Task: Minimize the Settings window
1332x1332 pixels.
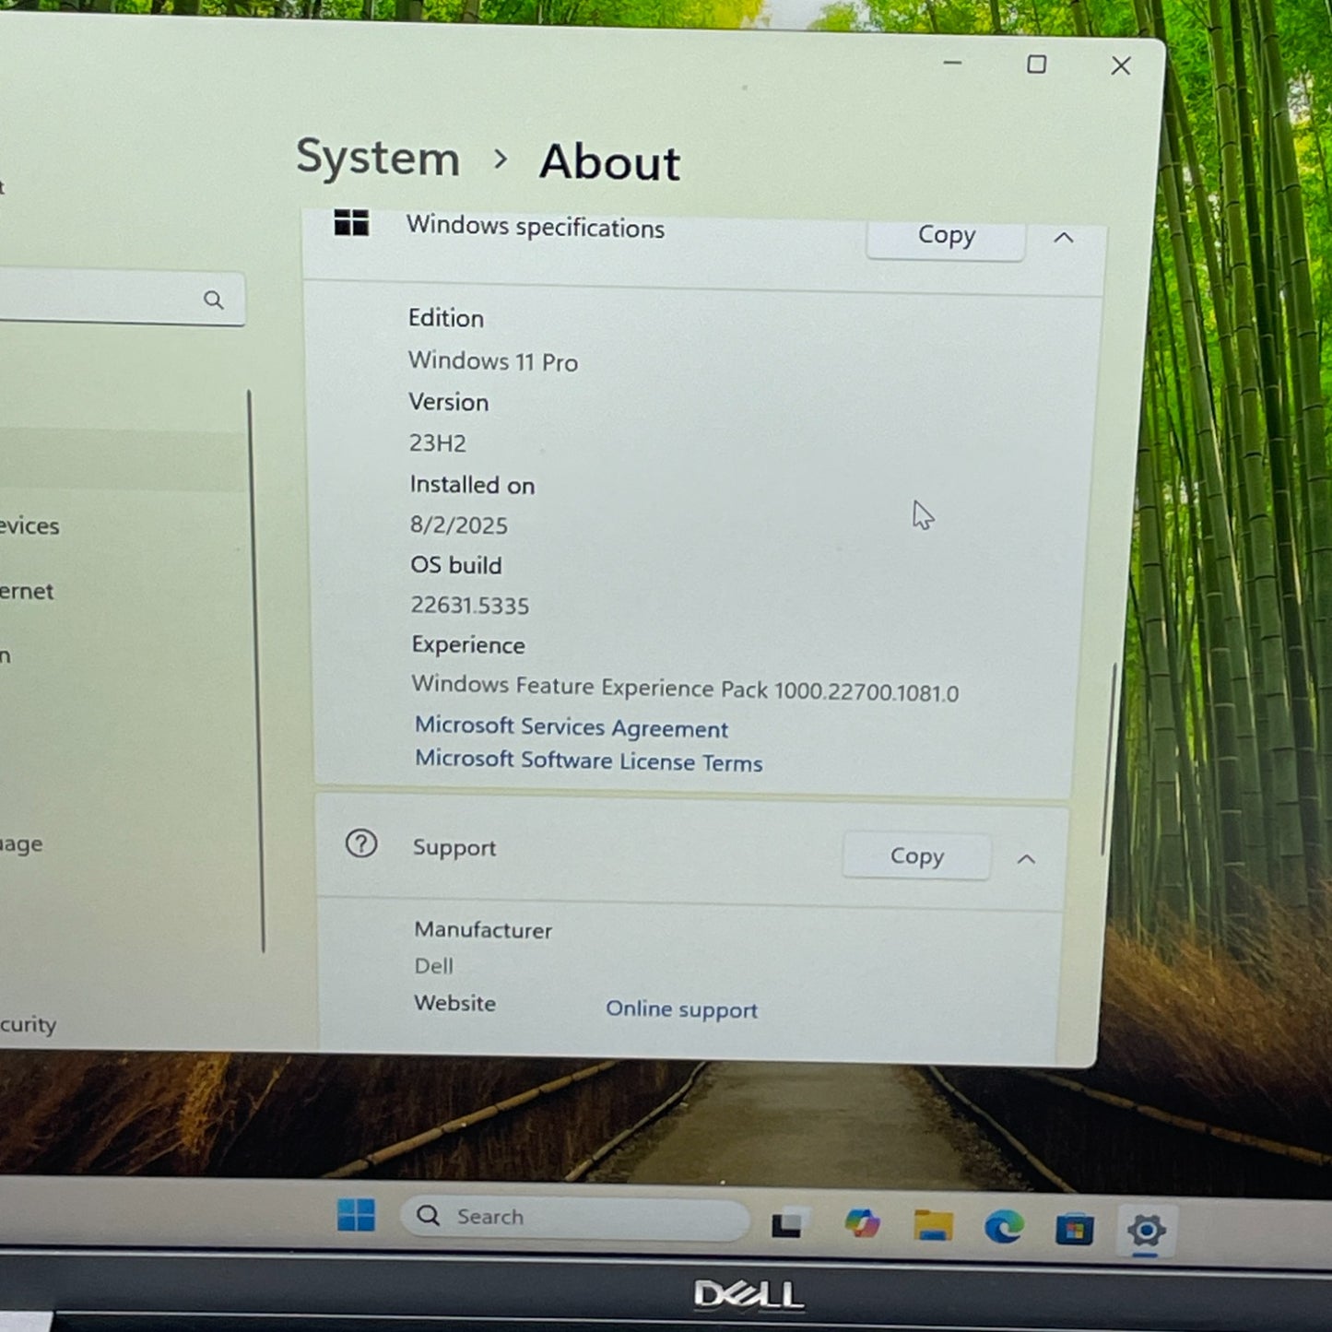Action: tap(953, 63)
